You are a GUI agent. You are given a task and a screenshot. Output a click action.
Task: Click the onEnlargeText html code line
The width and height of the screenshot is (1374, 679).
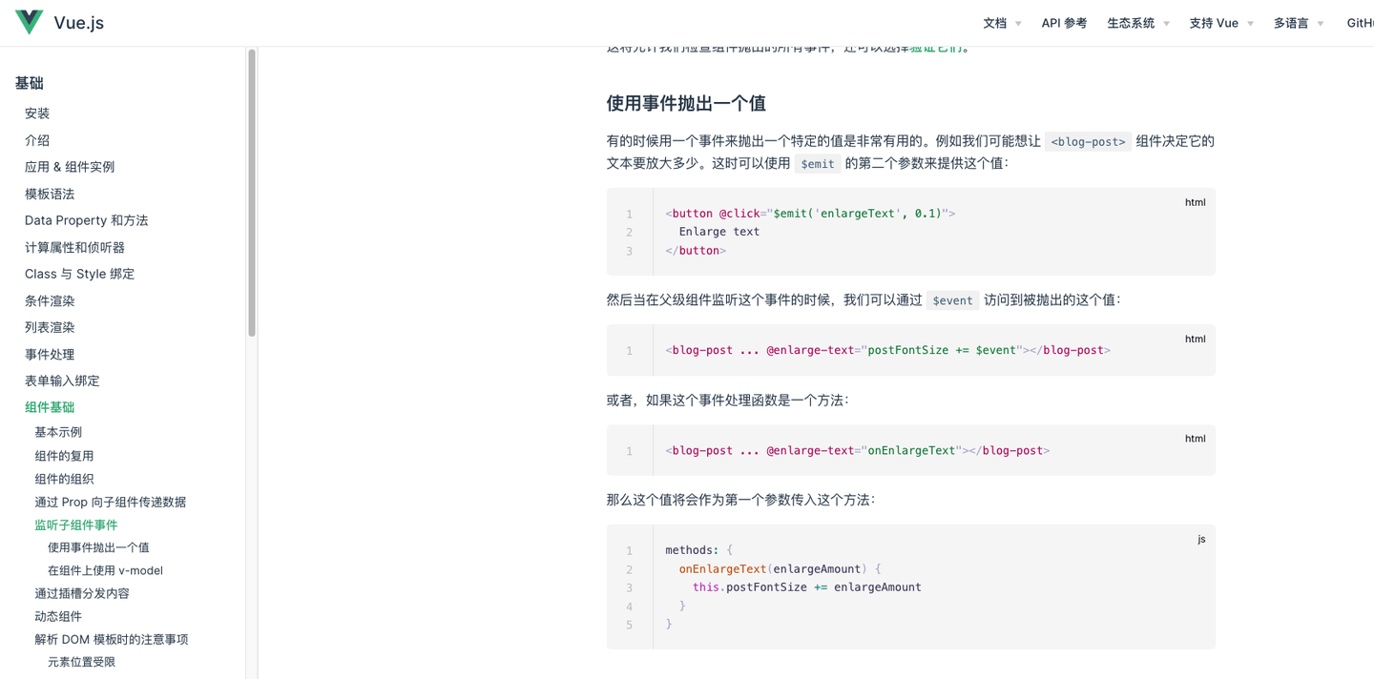click(857, 450)
